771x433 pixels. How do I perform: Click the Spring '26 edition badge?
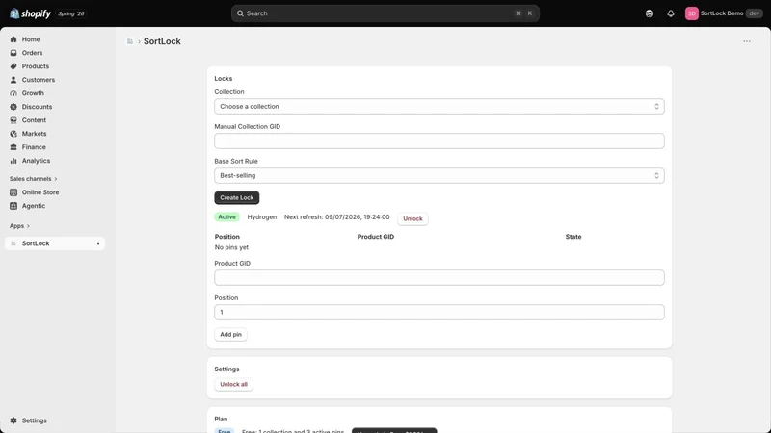[70, 13]
